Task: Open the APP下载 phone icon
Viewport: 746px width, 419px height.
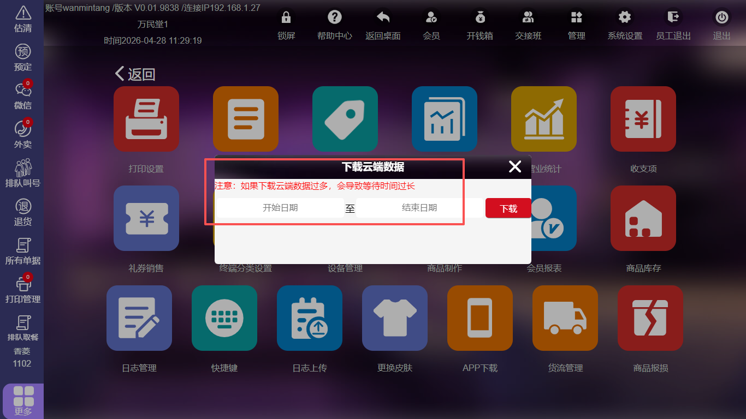Action: (x=480, y=318)
